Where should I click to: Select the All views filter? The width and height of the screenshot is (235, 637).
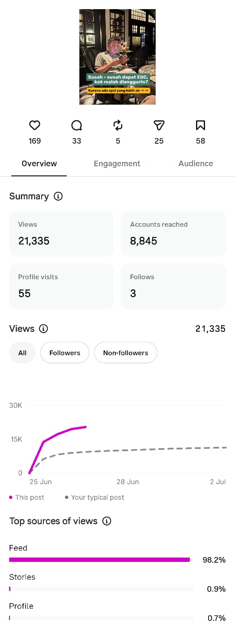(22, 353)
